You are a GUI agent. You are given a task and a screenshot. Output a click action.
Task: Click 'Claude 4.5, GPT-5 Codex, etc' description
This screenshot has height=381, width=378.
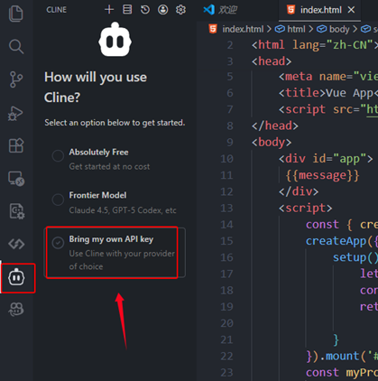[123, 210]
